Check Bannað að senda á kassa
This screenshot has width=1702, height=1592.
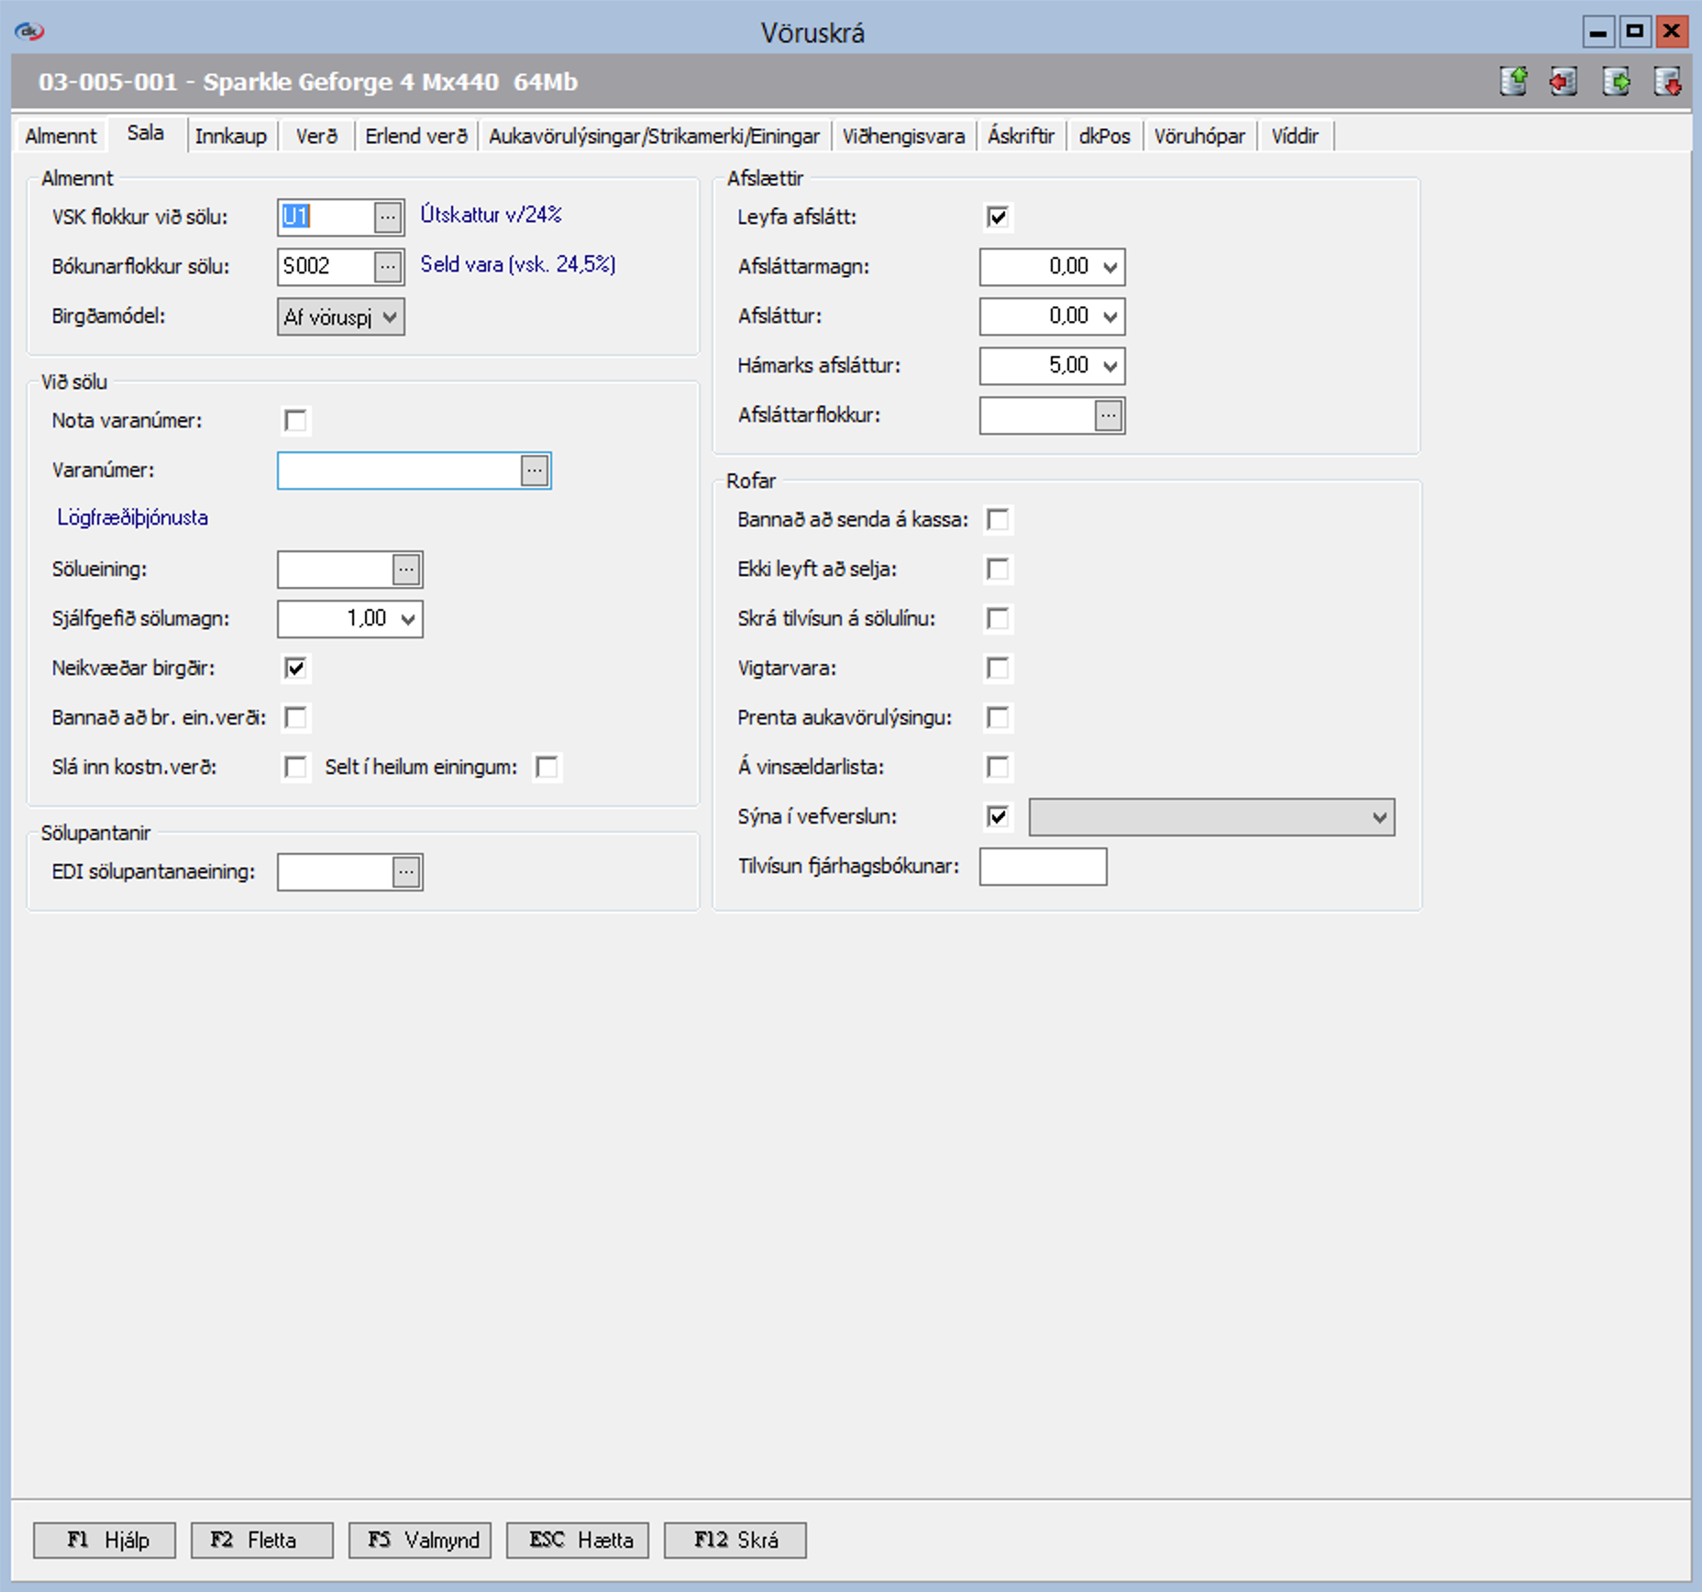[998, 520]
